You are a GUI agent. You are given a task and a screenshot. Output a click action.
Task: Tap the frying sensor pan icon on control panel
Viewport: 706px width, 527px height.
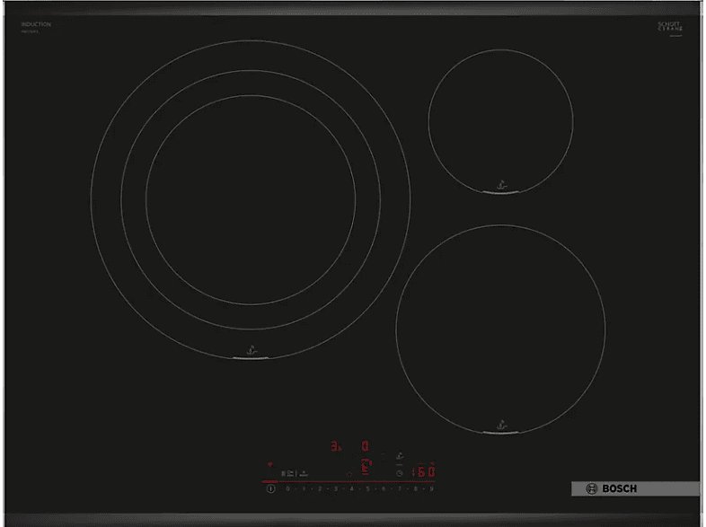coord(399,456)
